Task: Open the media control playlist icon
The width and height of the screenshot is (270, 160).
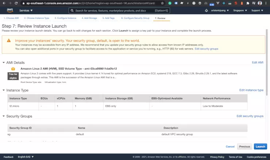Action: (x=254, y=3)
